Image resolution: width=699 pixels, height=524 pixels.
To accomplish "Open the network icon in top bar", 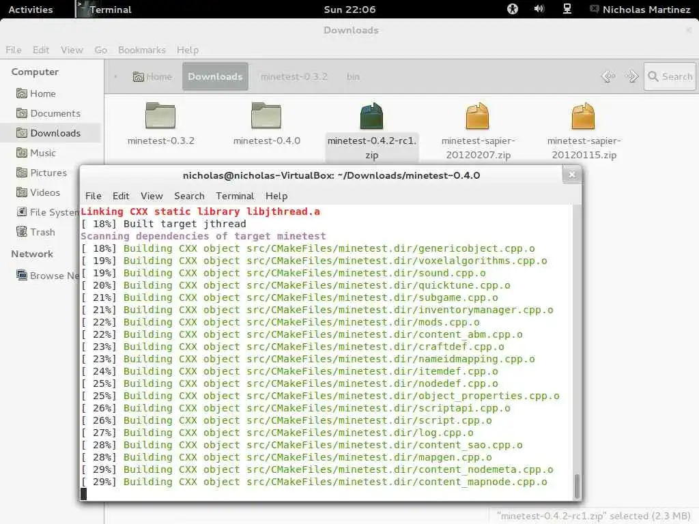I will tap(567, 9).
